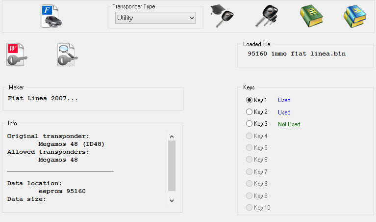
Task: Click the 'eeprom 95160' data location text
Action: coord(62,191)
